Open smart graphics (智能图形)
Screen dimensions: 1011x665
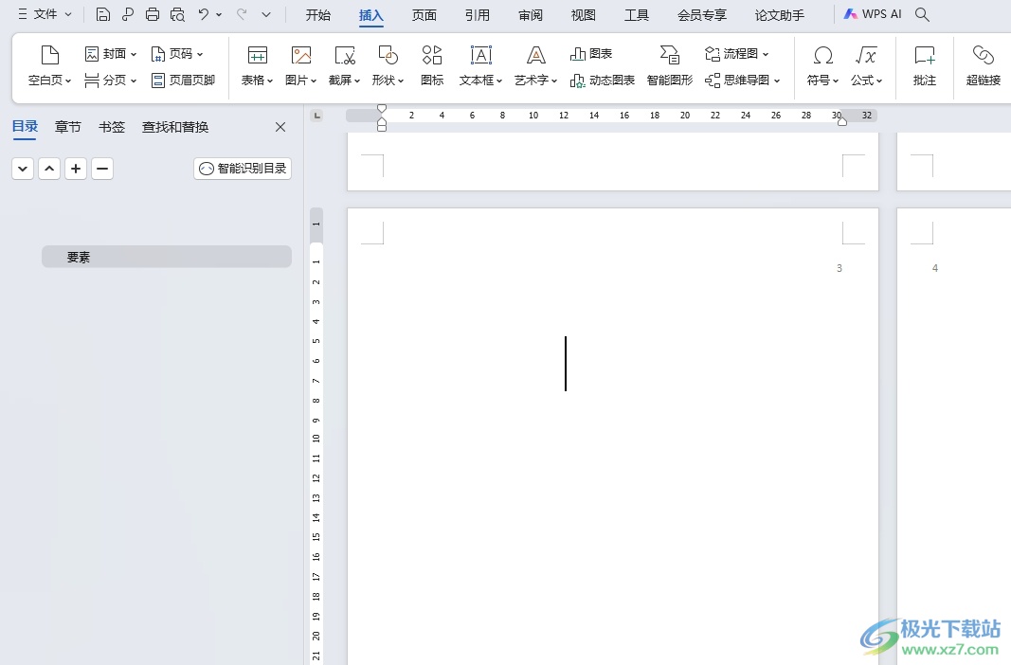tap(670, 65)
